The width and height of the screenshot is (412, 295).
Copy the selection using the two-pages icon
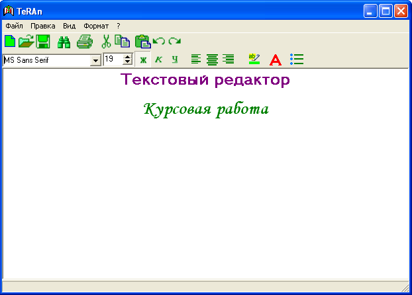(x=122, y=41)
